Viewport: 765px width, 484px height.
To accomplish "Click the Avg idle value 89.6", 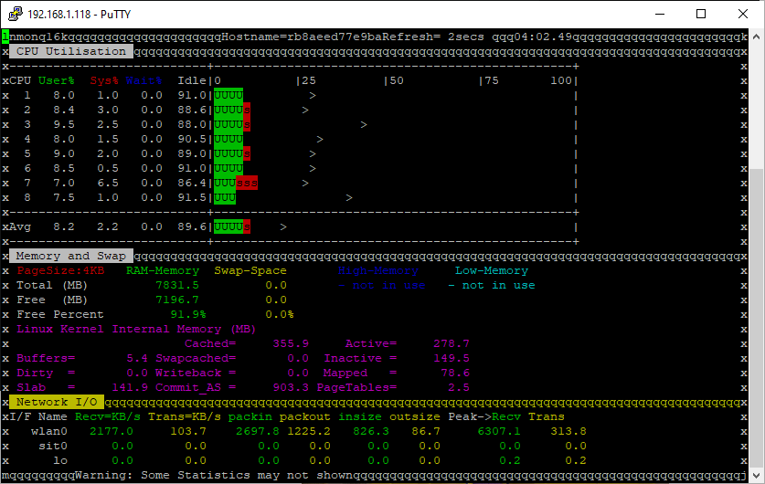I will coord(192,226).
